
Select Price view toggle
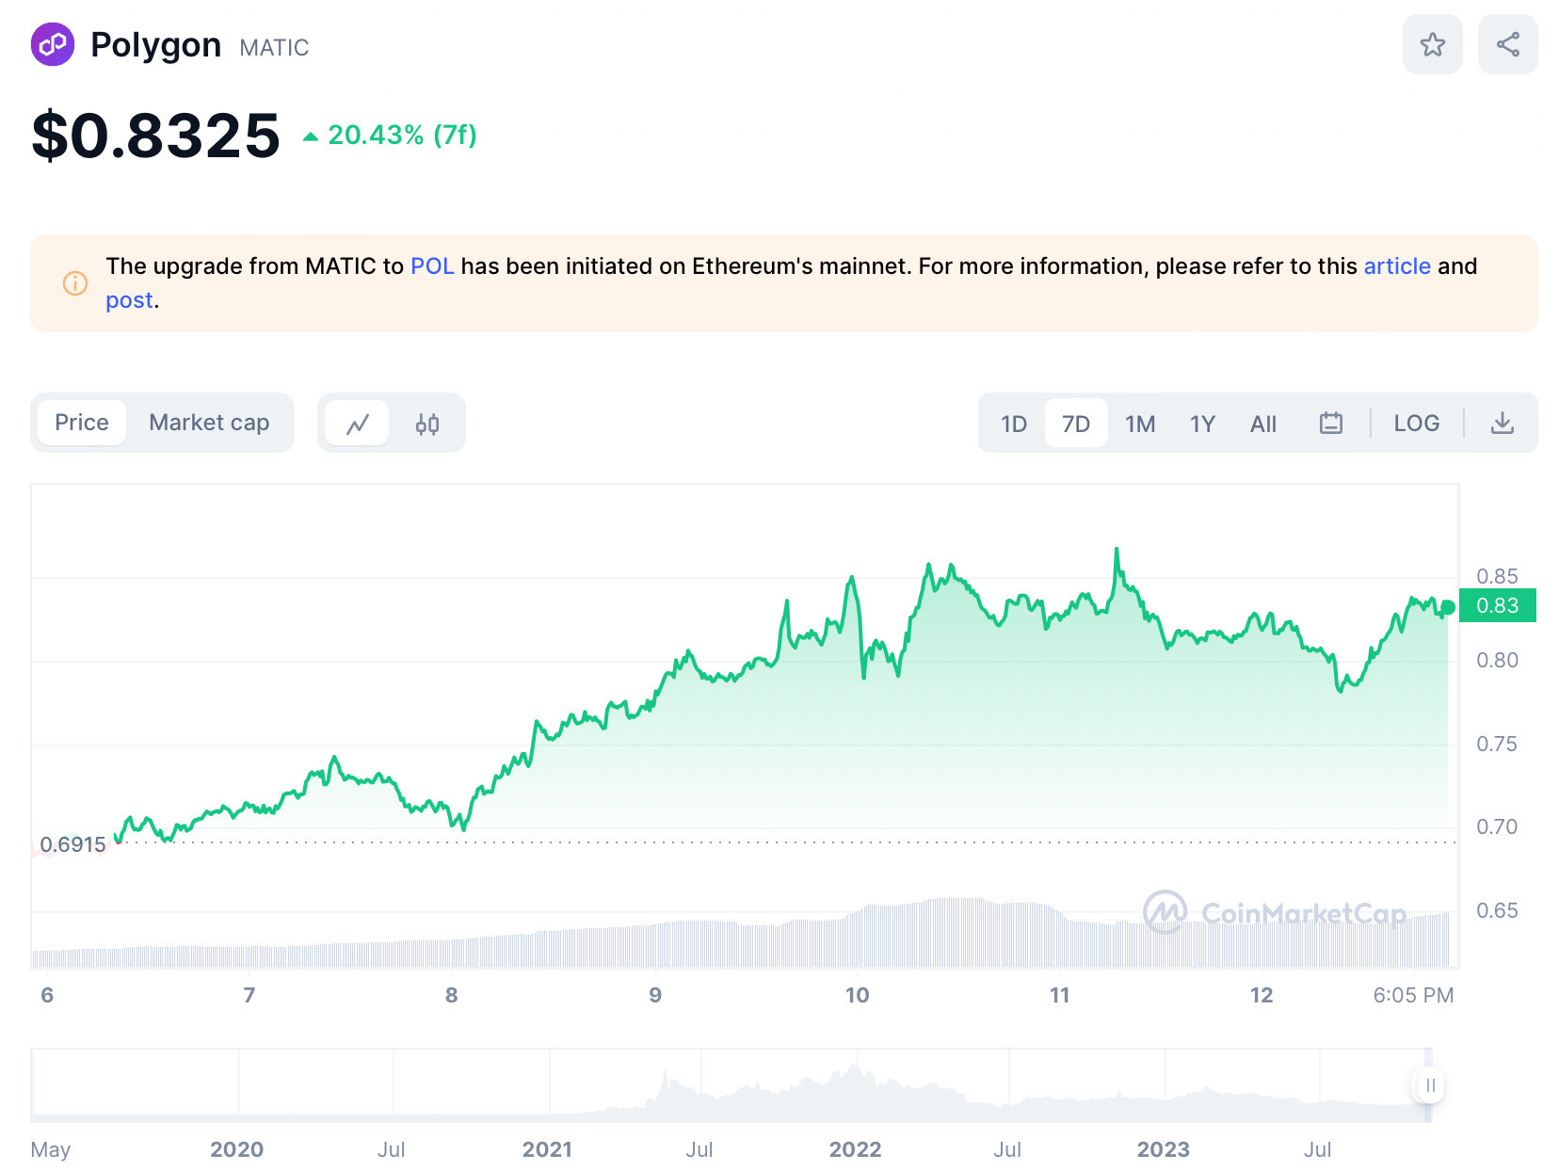pyautogui.click(x=82, y=423)
